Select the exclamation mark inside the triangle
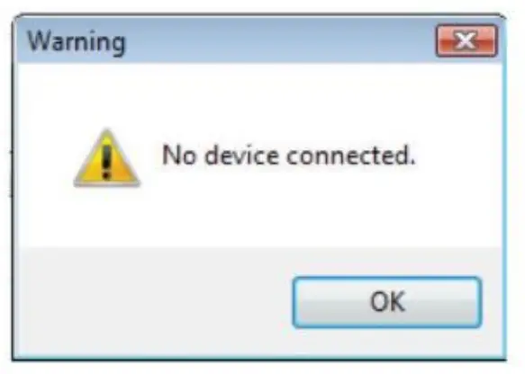 [106, 162]
